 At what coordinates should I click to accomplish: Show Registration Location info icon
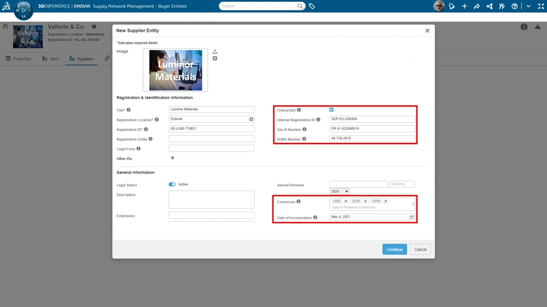pos(157,120)
